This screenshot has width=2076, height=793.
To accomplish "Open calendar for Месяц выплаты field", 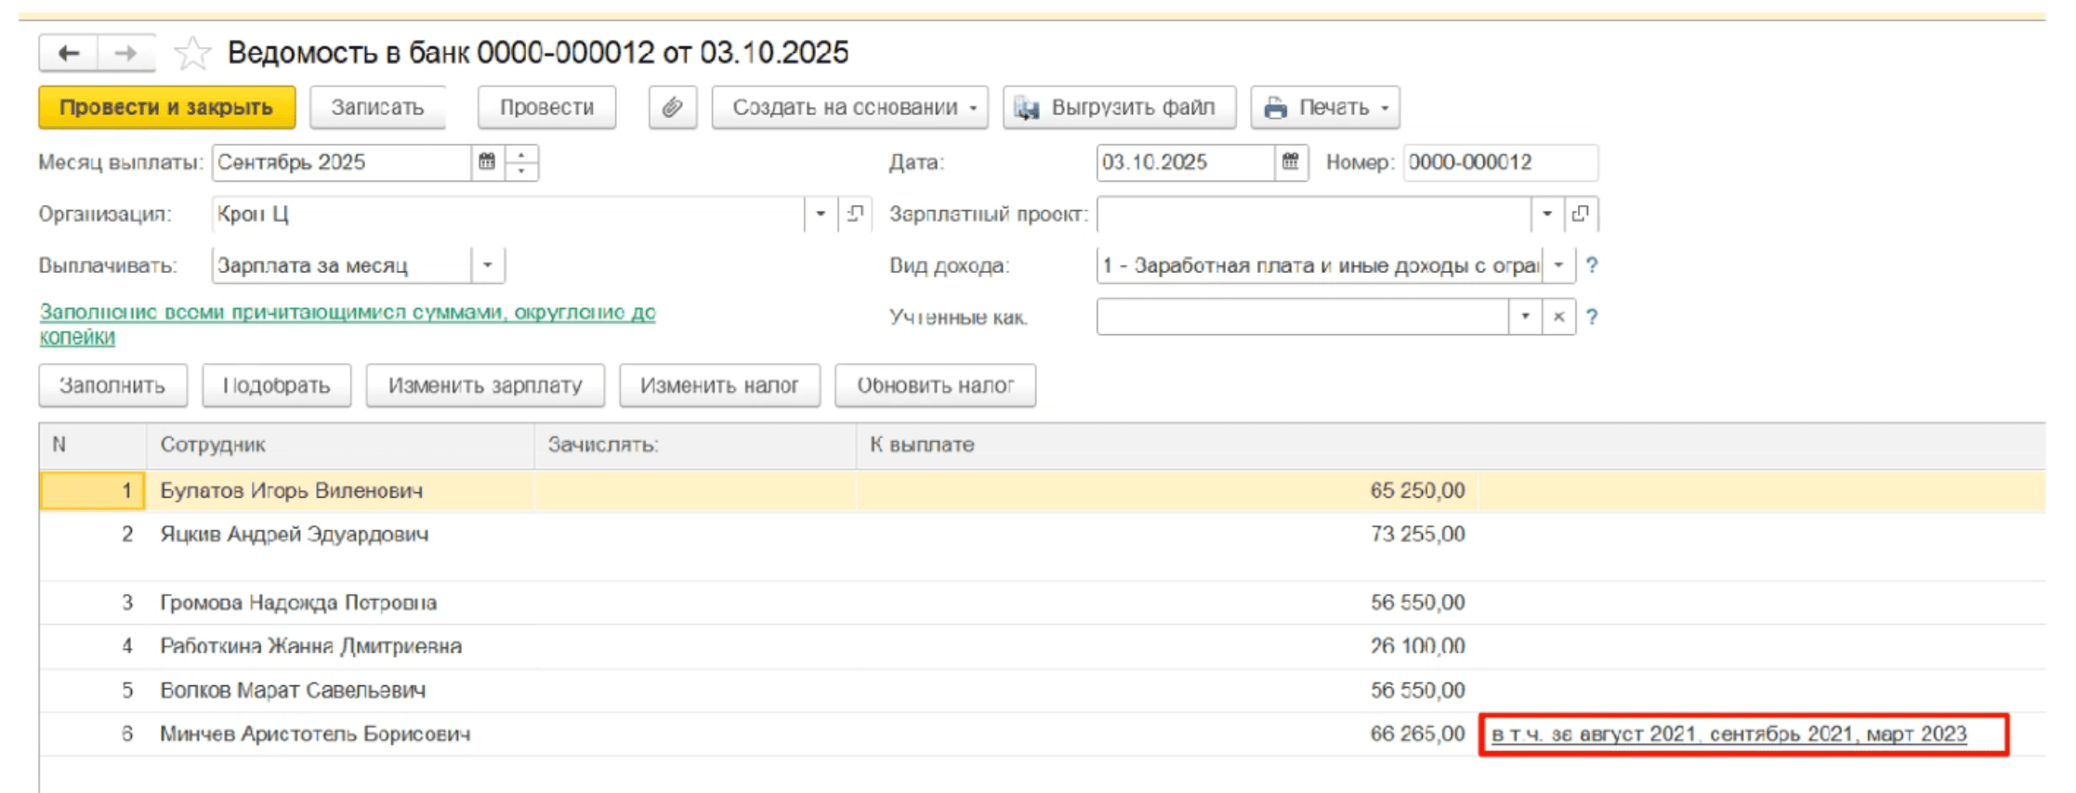I will 487,162.
